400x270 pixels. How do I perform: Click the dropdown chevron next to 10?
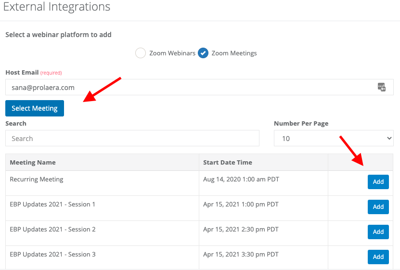(x=389, y=138)
